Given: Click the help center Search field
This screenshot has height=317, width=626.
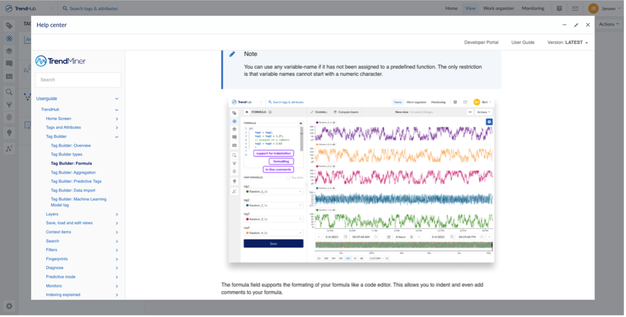Looking at the screenshot, I should 78,80.
